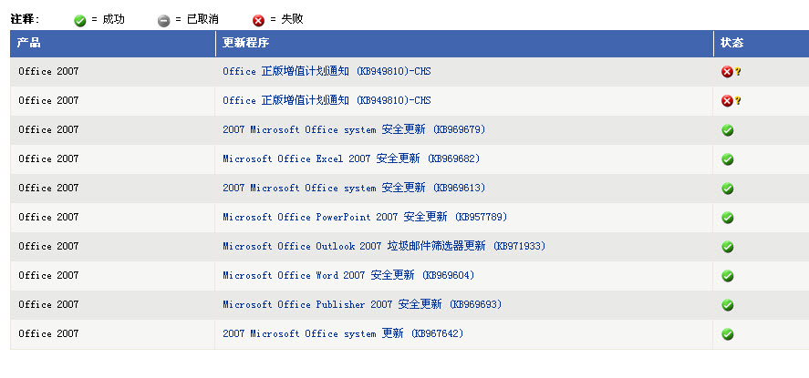Open the Office system update KB967642 link
The image size is (809, 378).
click(x=343, y=333)
